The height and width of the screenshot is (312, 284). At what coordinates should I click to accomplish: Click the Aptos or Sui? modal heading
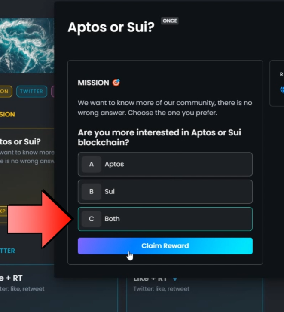[x=111, y=28]
